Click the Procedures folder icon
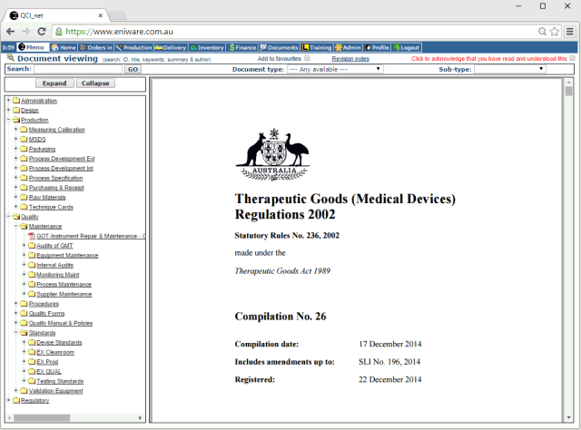This screenshot has height=430, width=581. click(x=25, y=303)
